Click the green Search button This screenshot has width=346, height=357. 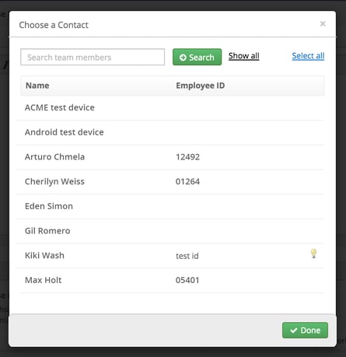pyautogui.click(x=197, y=57)
